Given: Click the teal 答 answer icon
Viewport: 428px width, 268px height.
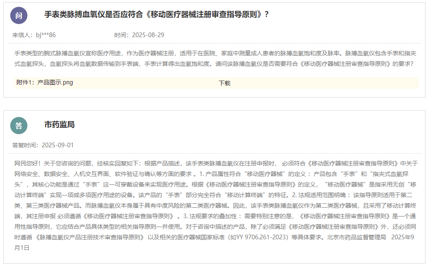Looking at the screenshot, I should pos(19,125).
